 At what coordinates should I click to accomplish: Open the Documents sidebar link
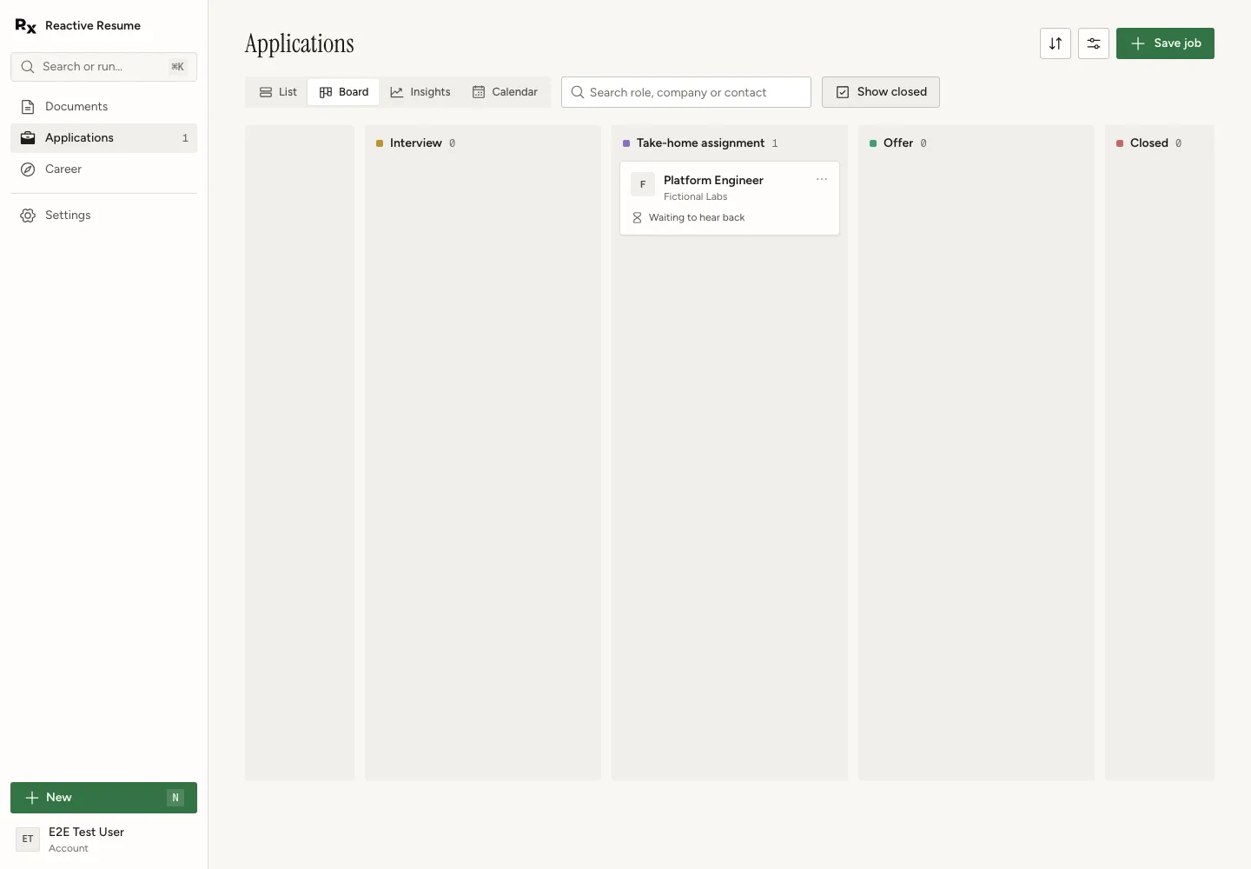(x=103, y=107)
